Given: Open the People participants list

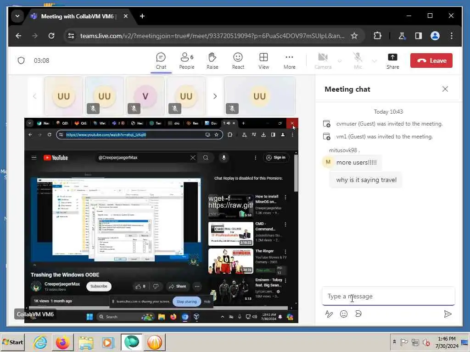Looking at the screenshot, I should pos(187,61).
